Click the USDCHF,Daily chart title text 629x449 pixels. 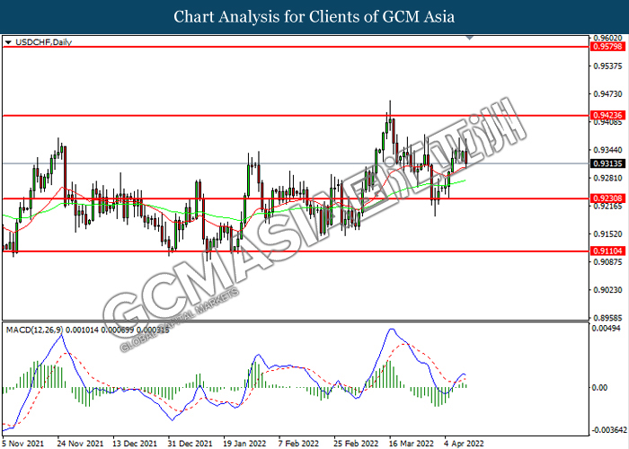43,42
